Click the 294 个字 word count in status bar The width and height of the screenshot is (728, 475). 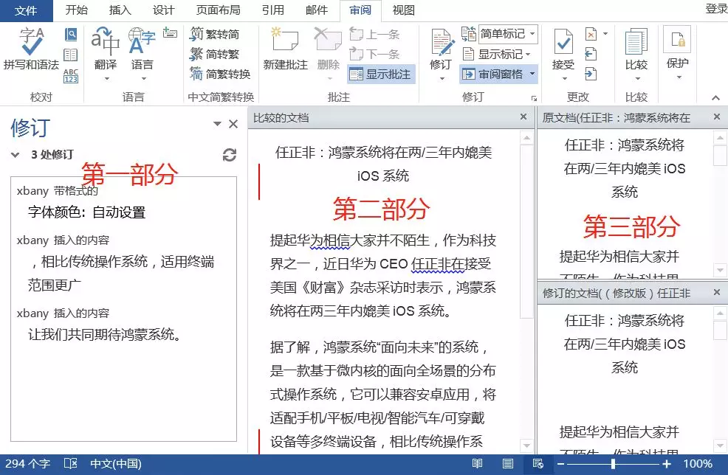[28, 463]
